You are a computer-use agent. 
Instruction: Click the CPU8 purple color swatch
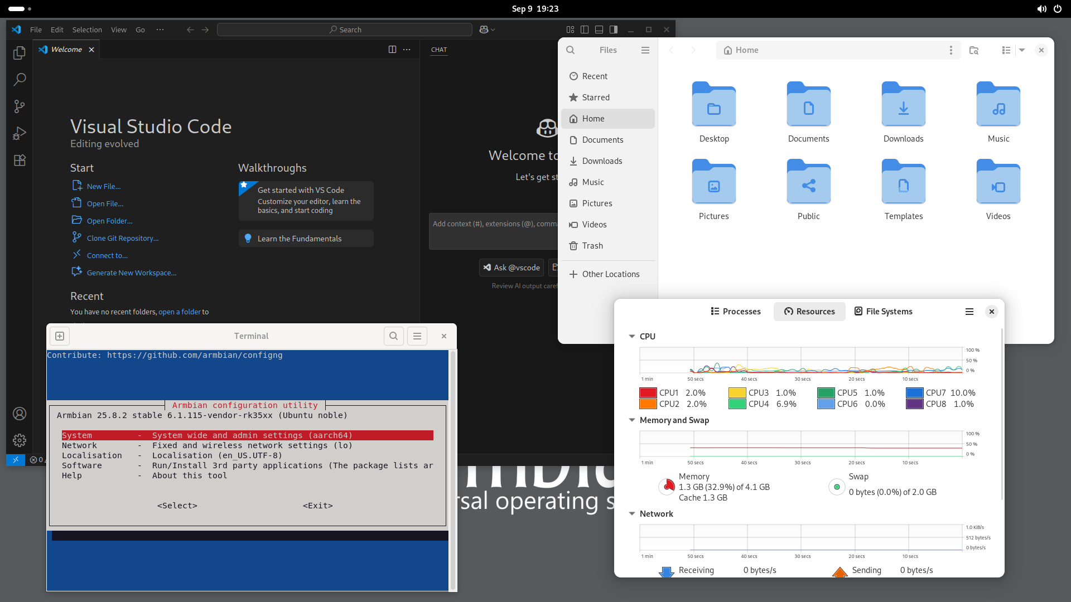[915, 404]
